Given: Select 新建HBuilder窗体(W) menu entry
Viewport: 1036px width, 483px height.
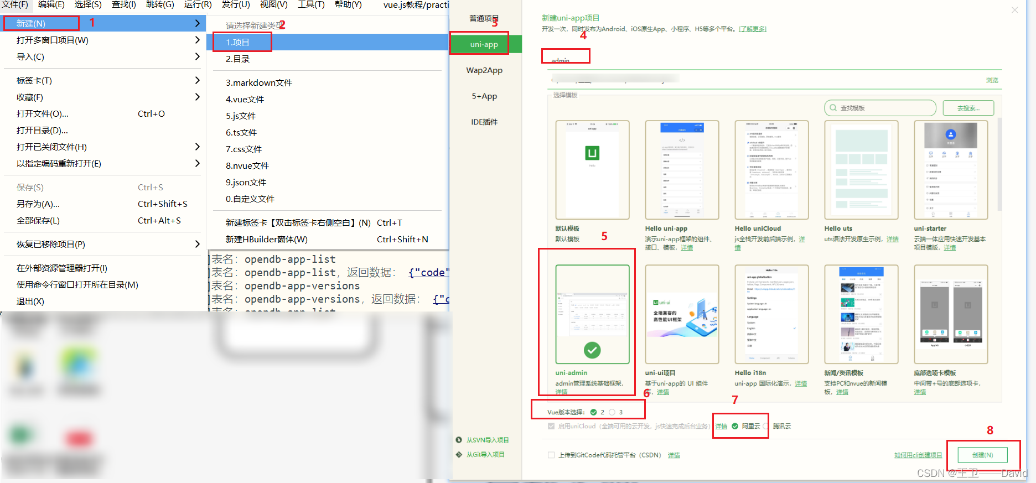Looking at the screenshot, I should coord(328,239).
